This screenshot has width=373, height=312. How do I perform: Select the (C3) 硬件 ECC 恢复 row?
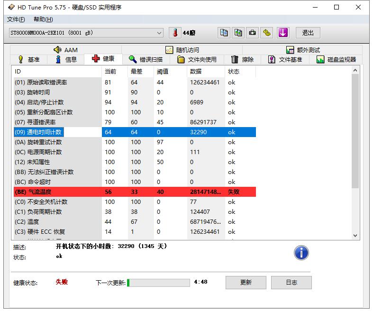tap(135, 232)
